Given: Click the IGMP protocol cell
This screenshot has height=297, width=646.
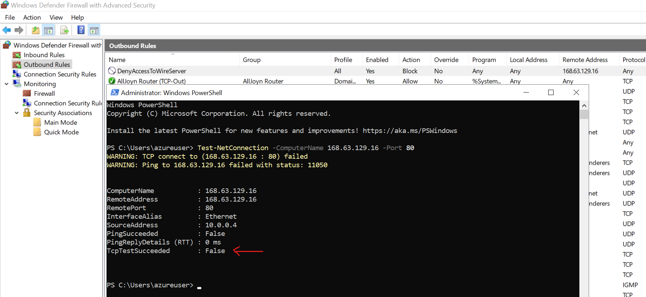Looking at the screenshot, I should pyautogui.click(x=630, y=285).
